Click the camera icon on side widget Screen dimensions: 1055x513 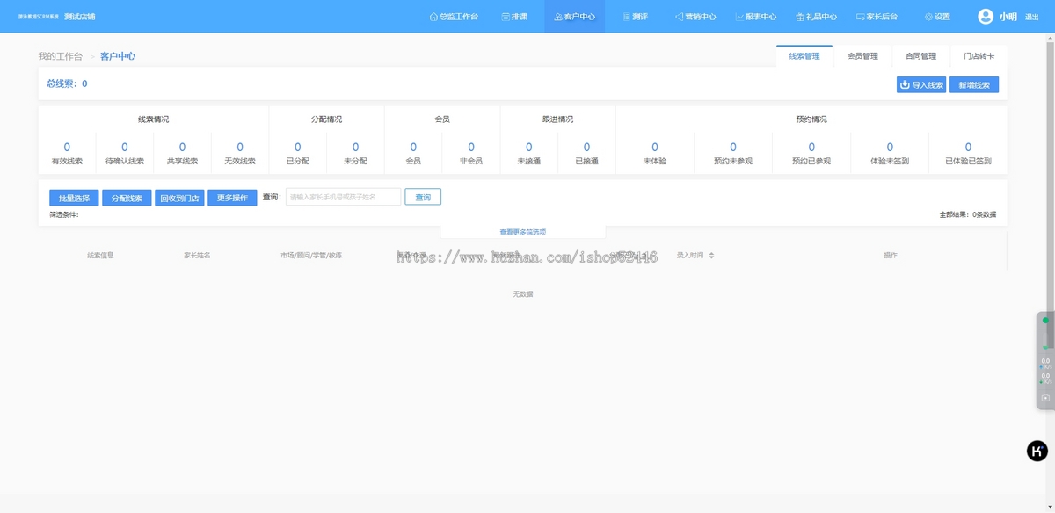[1045, 398]
